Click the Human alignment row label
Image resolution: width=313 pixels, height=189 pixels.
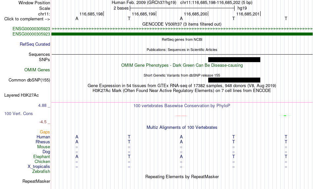43,137
